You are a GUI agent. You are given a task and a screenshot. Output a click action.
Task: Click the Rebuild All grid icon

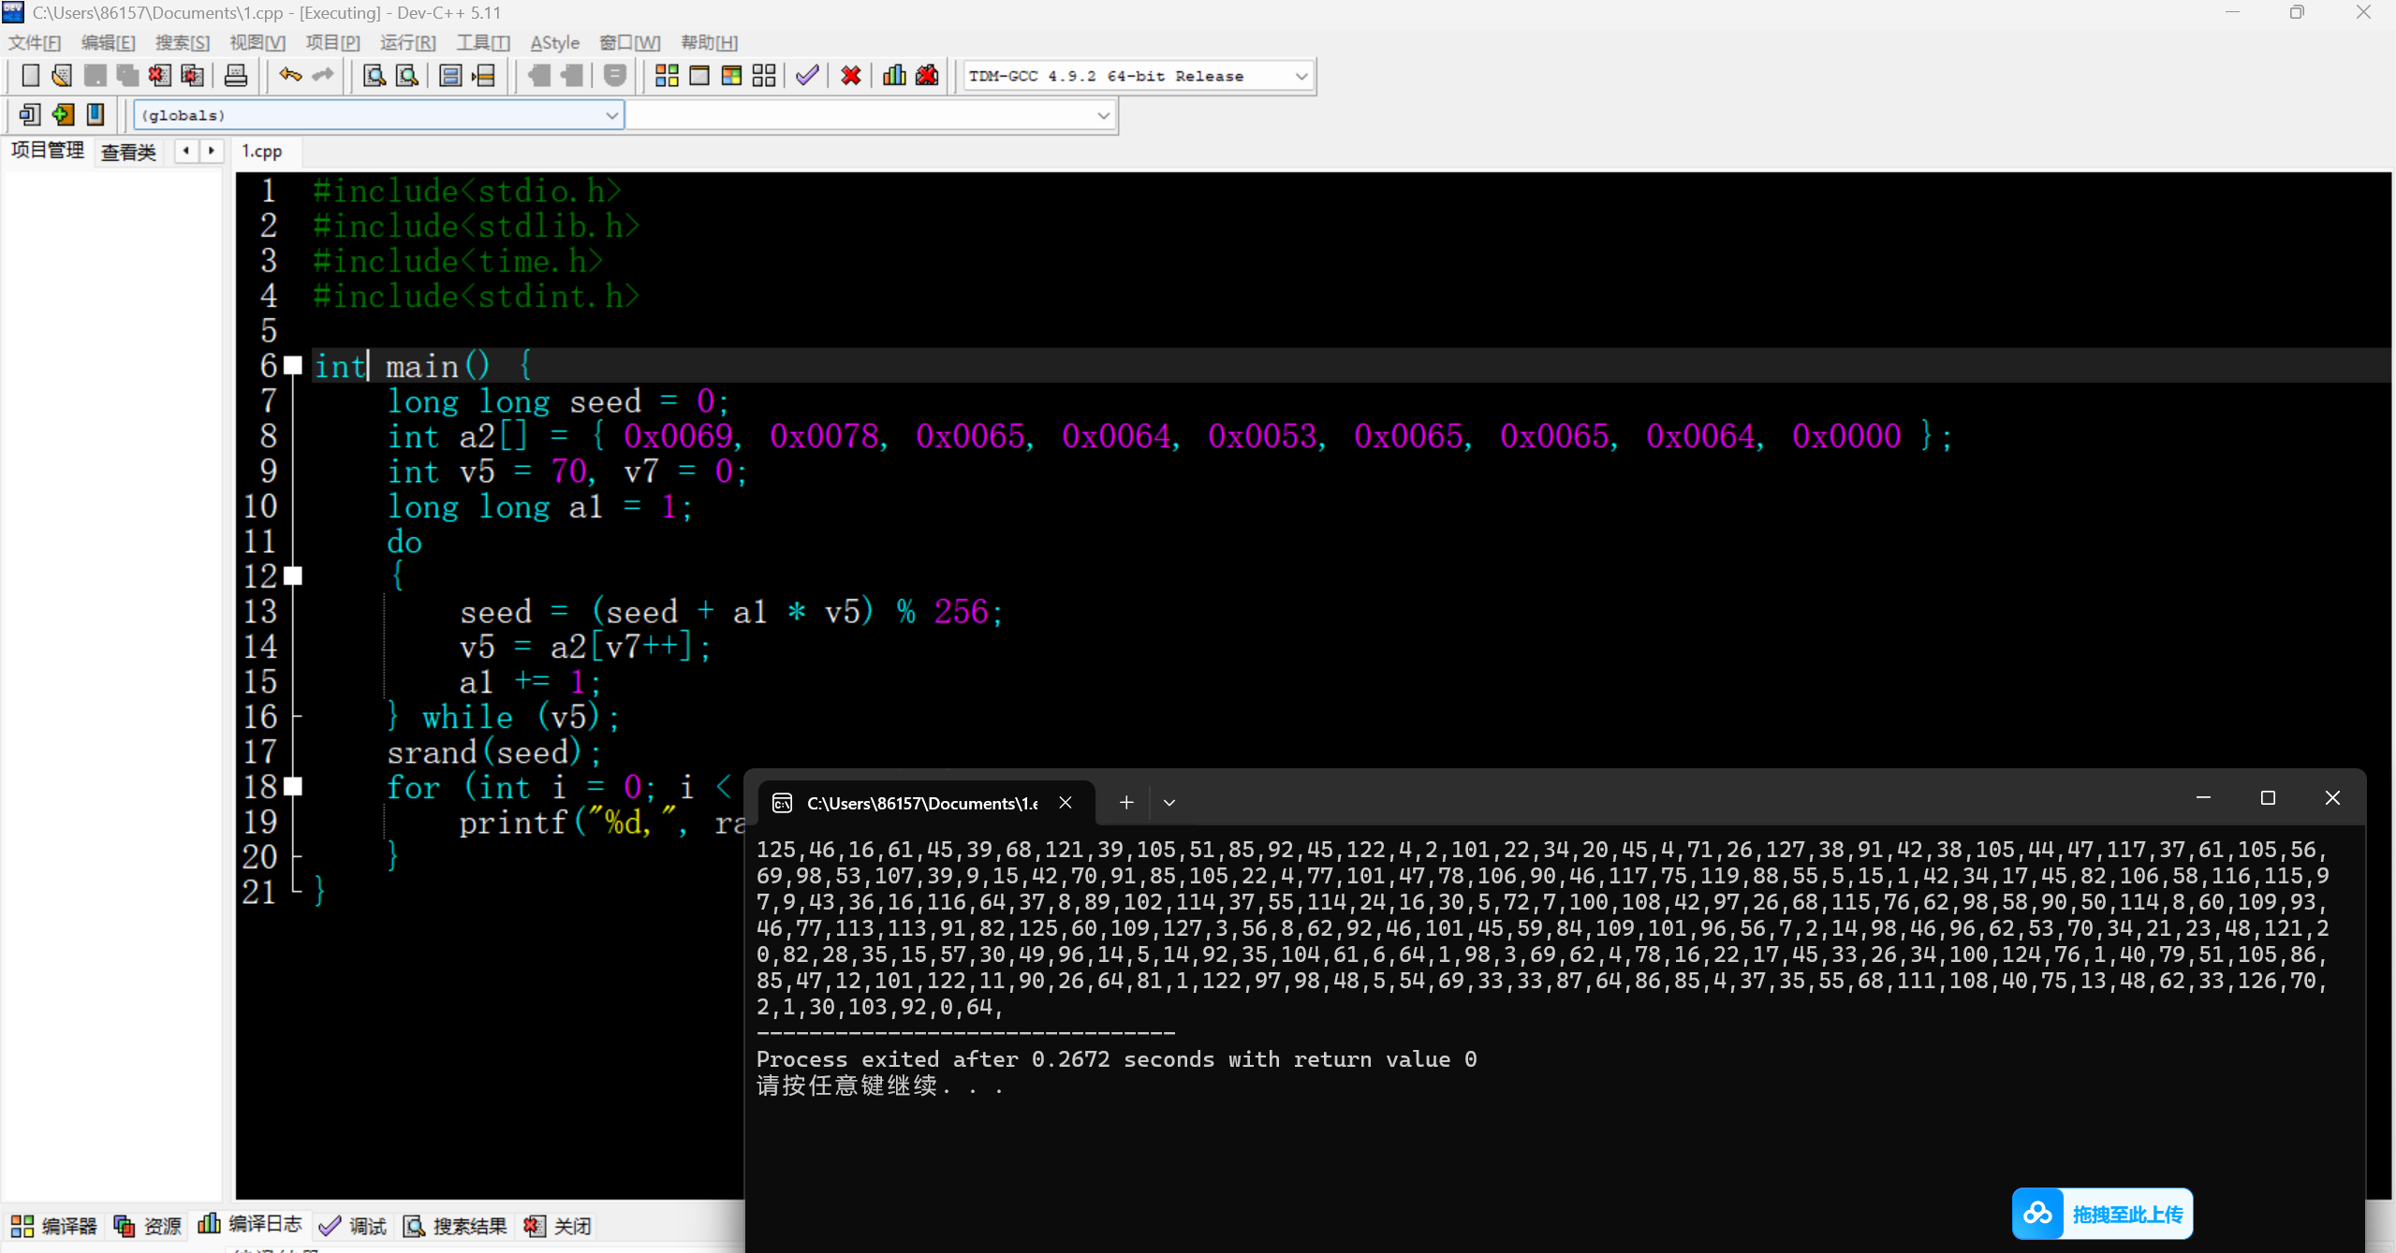click(x=764, y=76)
